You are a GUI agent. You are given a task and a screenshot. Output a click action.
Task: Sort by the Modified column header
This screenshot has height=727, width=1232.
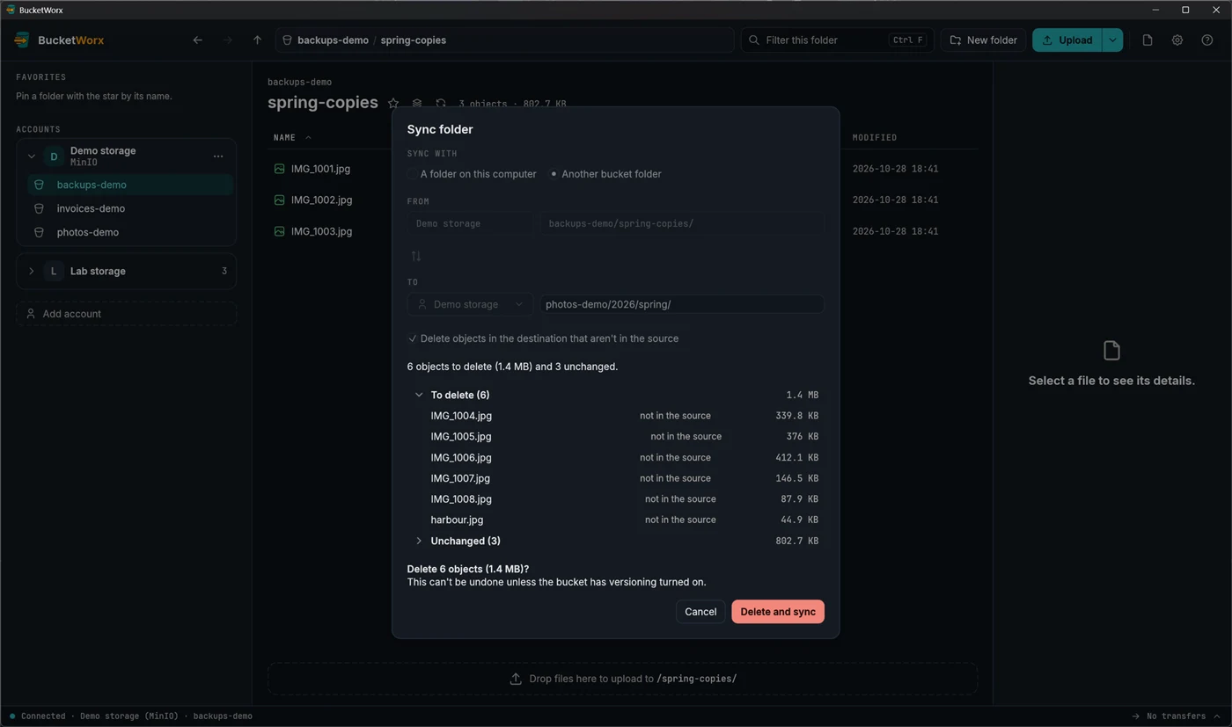(875, 137)
